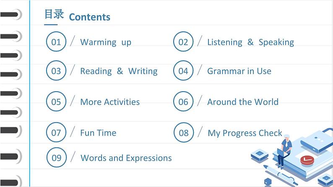The width and height of the screenshot is (333, 187).
Task: Open the Warming up section
Action: [x=106, y=42]
